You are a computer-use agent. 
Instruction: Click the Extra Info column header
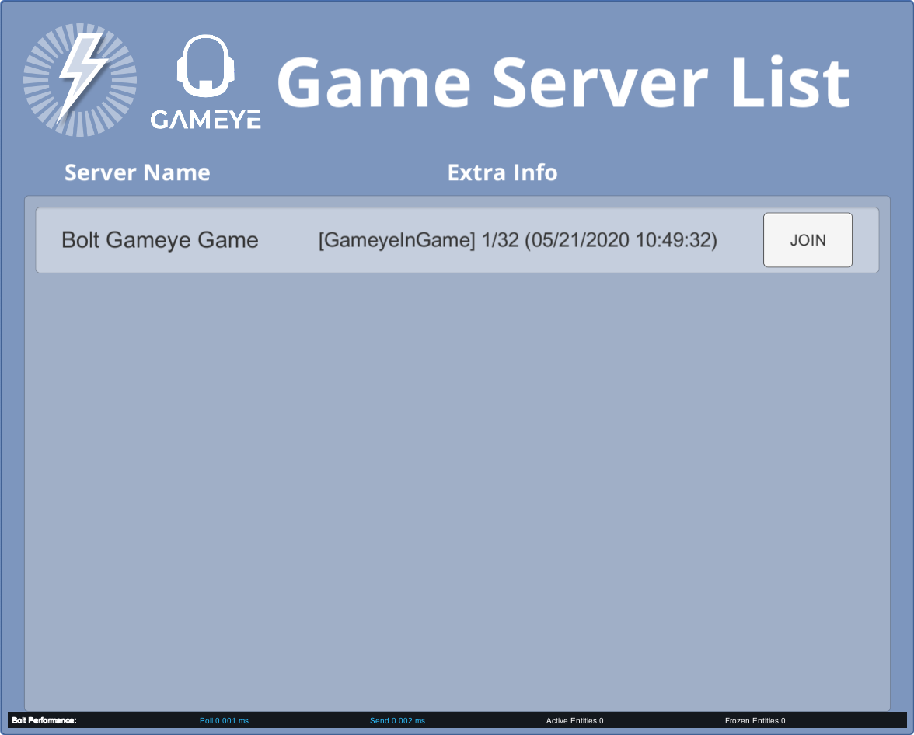tap(502, 172)
